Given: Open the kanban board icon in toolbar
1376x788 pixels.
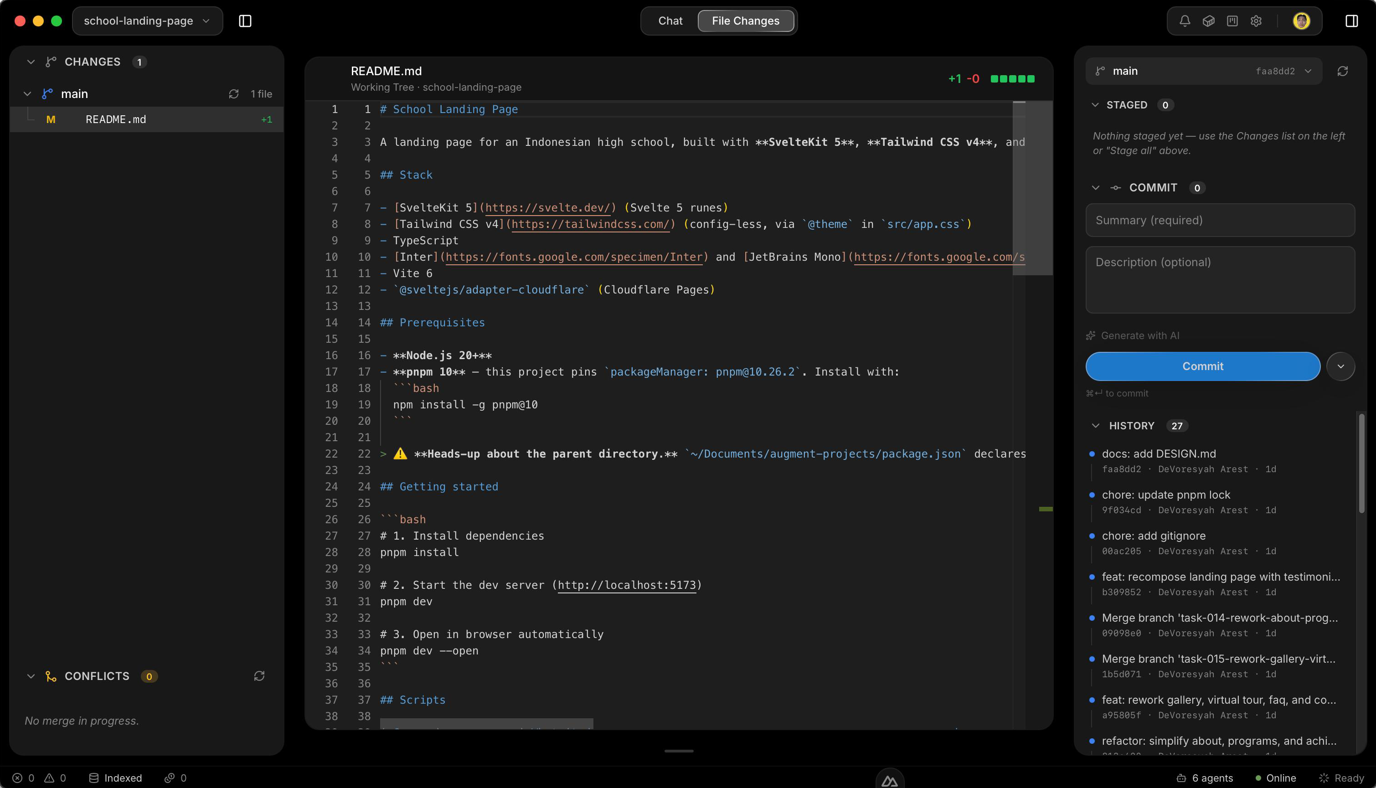Looking at the screenshot, I should (x=1232, y=21).
